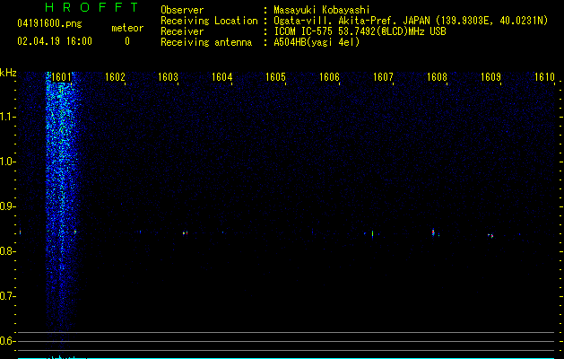Select the A504HB(yagi 4el) antenna text
Image resolution: width=564 pixels, height=359 pixels.
[x=317, y=42]
